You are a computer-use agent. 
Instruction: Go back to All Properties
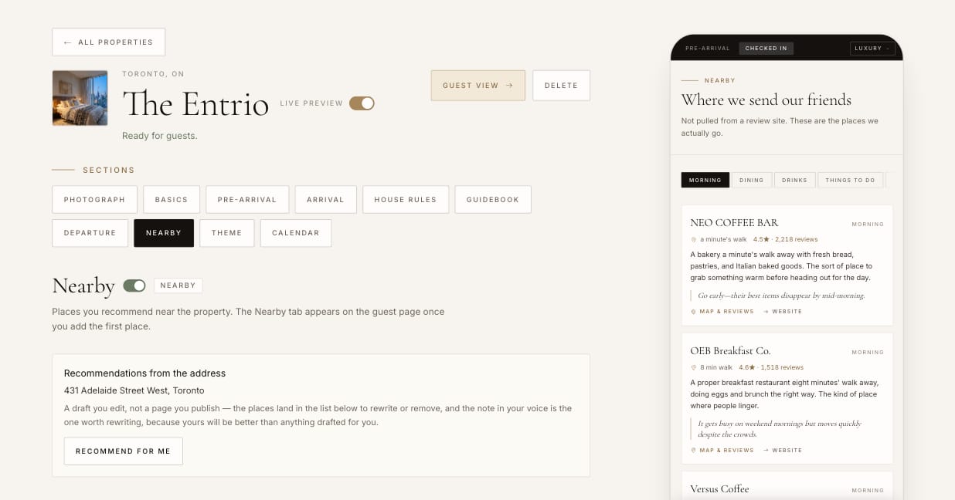coord(108,42)
